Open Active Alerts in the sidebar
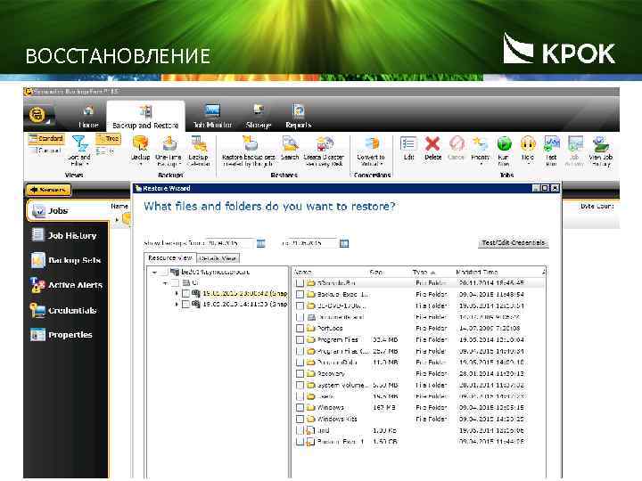The height and width of the screenshot is (481, 642). pos(66,285)
